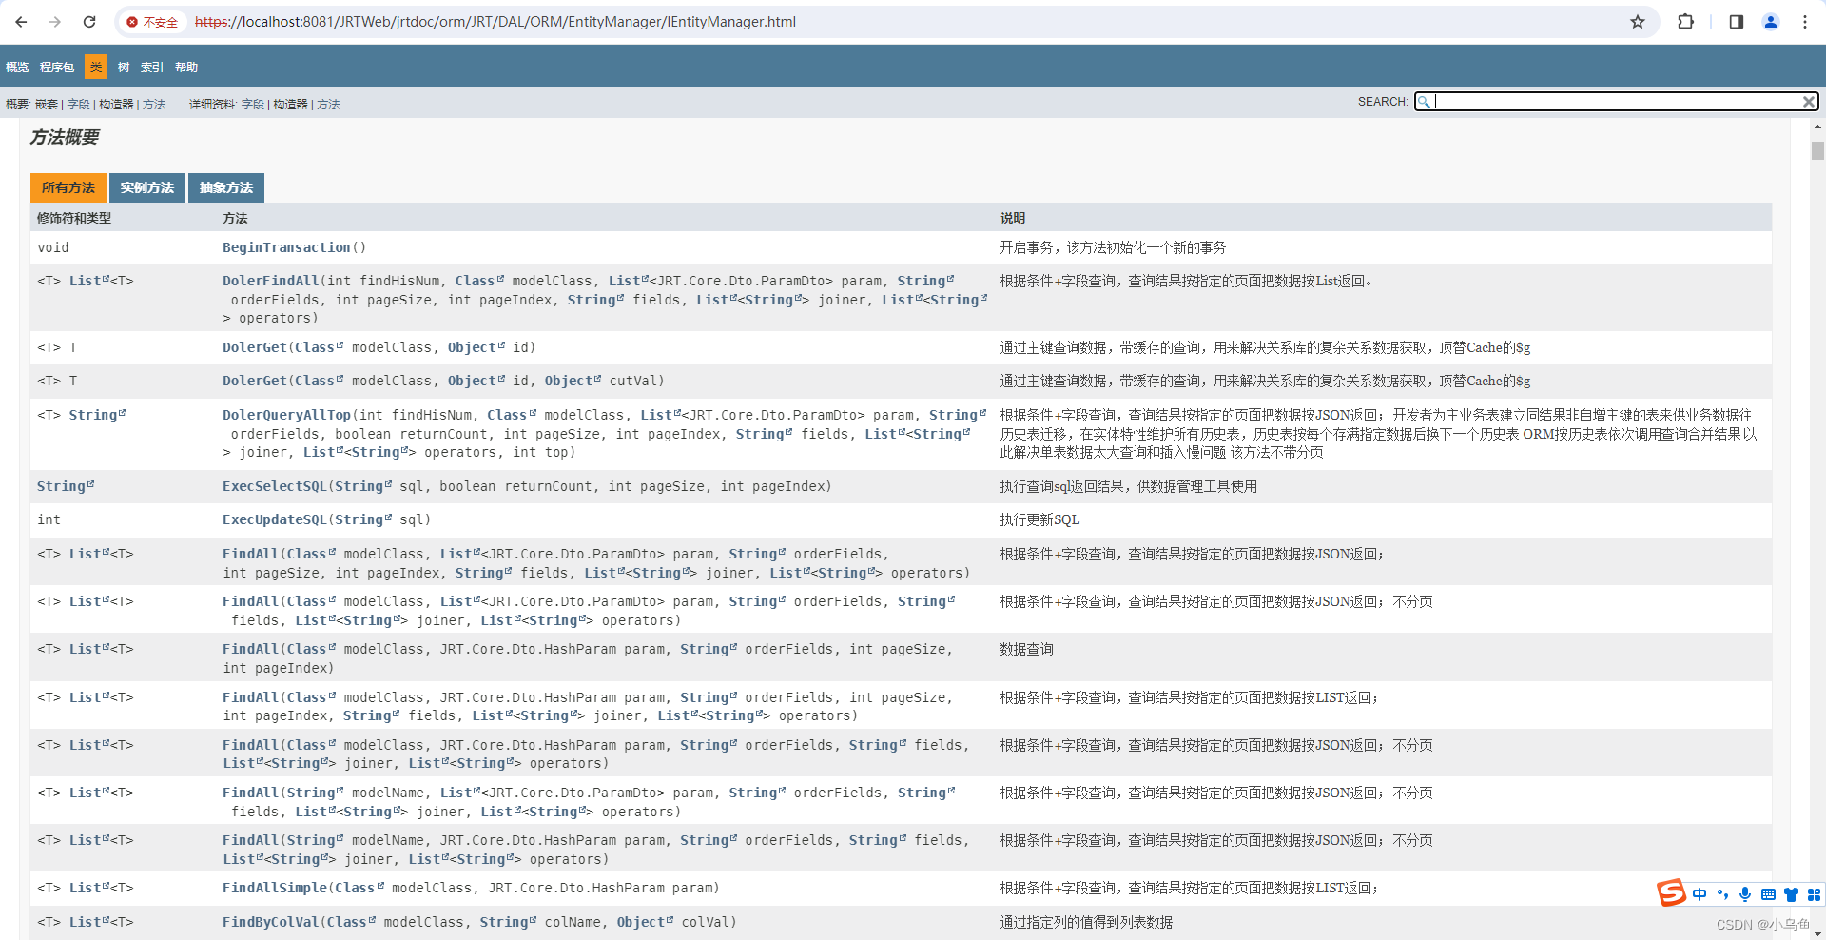Image resolution: width=1826 pixels, height=940 pixels.
Task: Click the vertical scrollbar thumb
Action: tap(1817, 151)
